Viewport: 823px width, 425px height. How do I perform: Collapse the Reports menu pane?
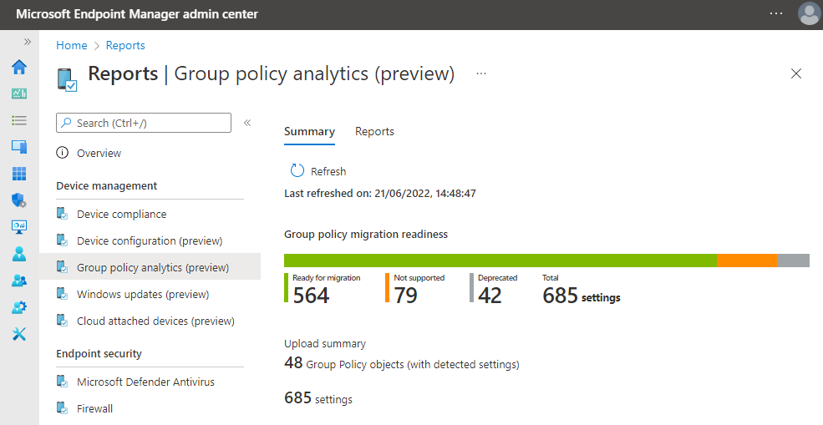tap(247, 123)
